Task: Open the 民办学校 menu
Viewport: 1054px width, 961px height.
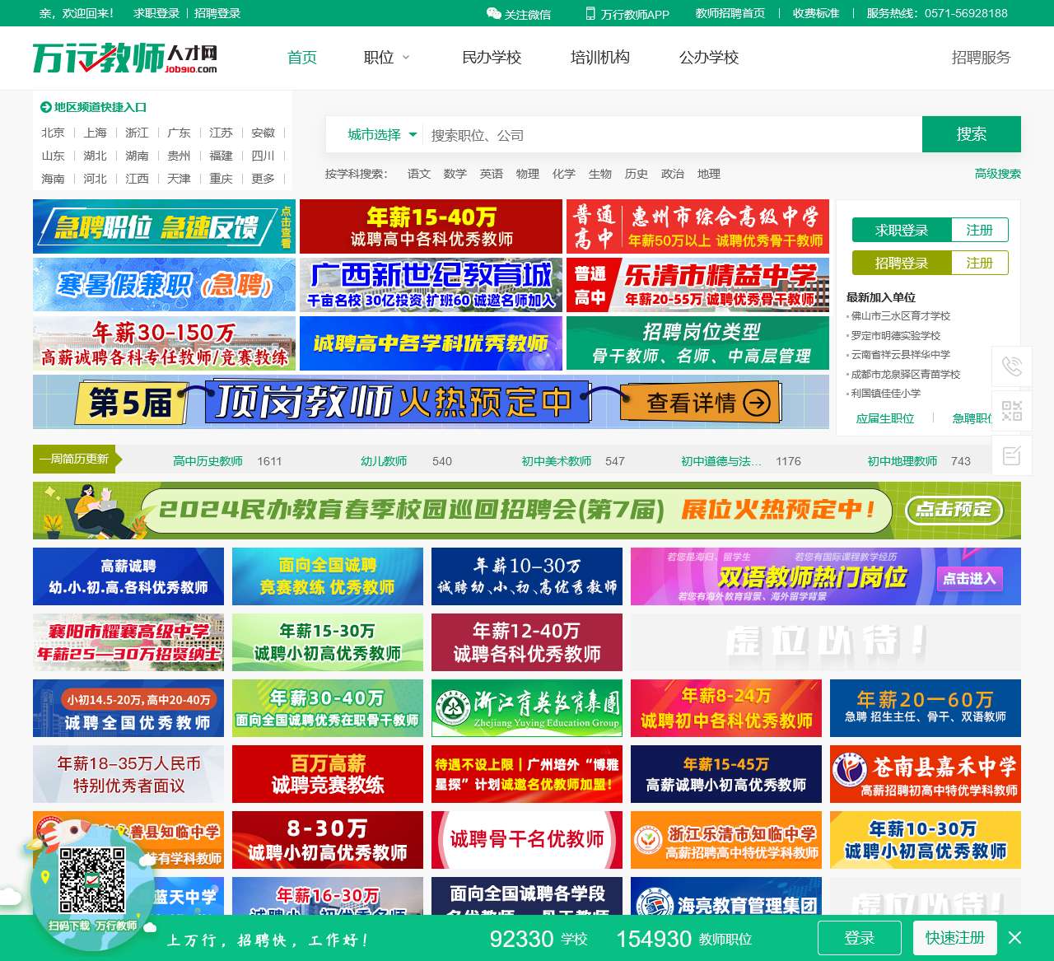Action: (x=492, y=58)
